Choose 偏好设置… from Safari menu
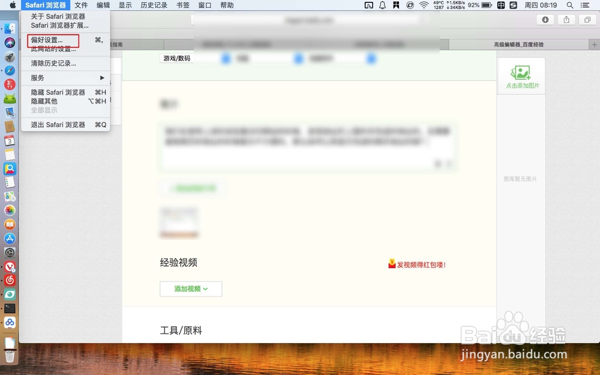Screen dimensions: 600x375 click(x=65, y=40)
